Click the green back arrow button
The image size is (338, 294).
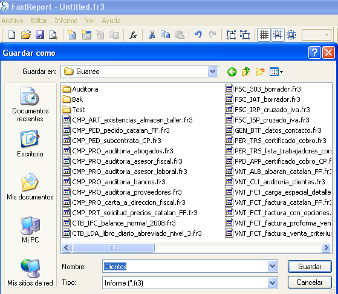click(x=232, y=72)
